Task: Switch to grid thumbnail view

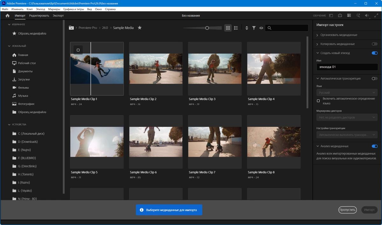Action: tap(228, 28)
